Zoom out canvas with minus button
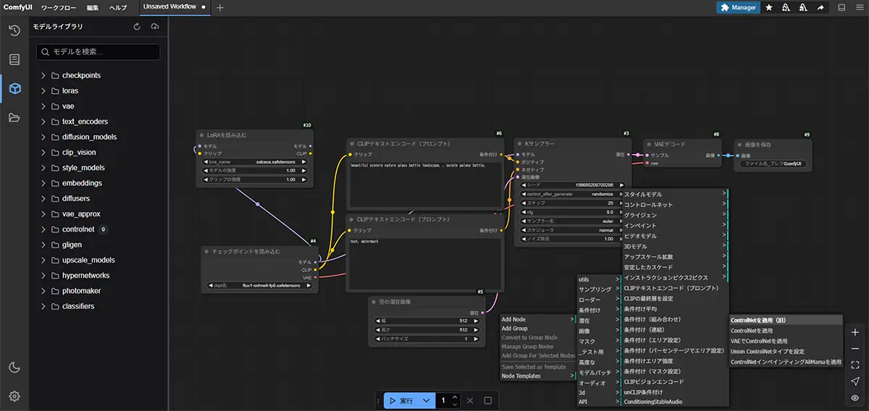The height and width of the screenshot is (411, 869). (855, 349)
